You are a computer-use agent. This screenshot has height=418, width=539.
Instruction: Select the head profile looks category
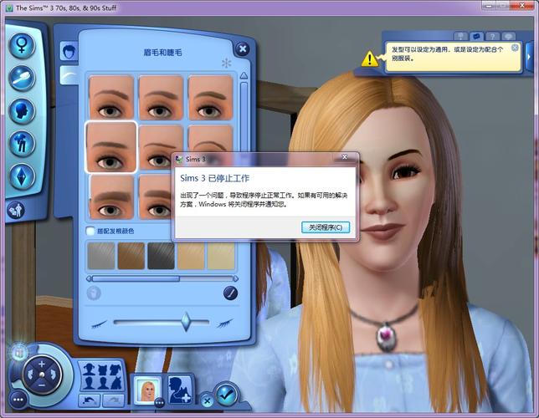point(22,111)
